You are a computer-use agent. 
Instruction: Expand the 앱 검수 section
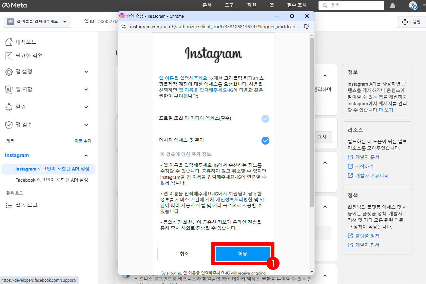tap(86, 125)
